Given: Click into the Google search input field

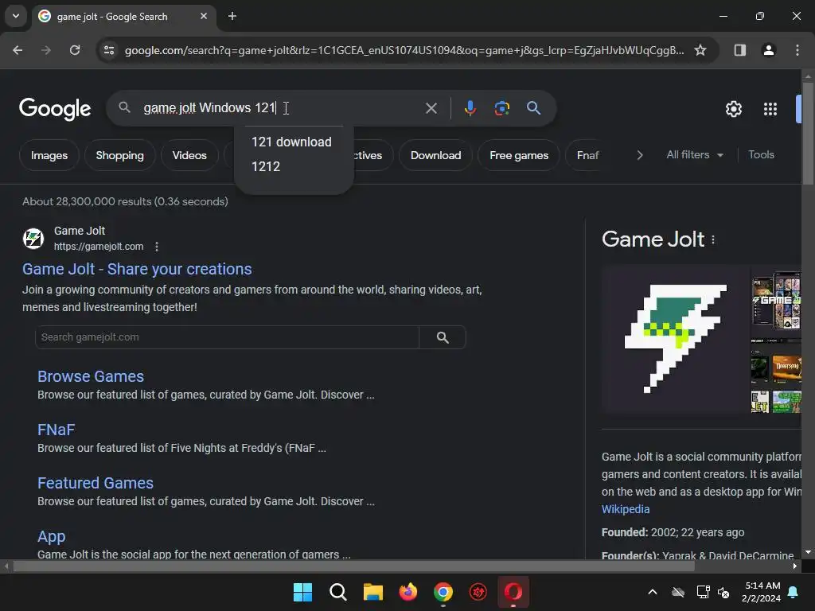Looking at the screenshot, I should (x=281, y=108).
